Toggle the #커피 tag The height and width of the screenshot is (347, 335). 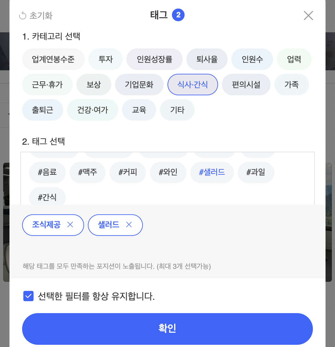pyautogui.click(x=128, y=172)
